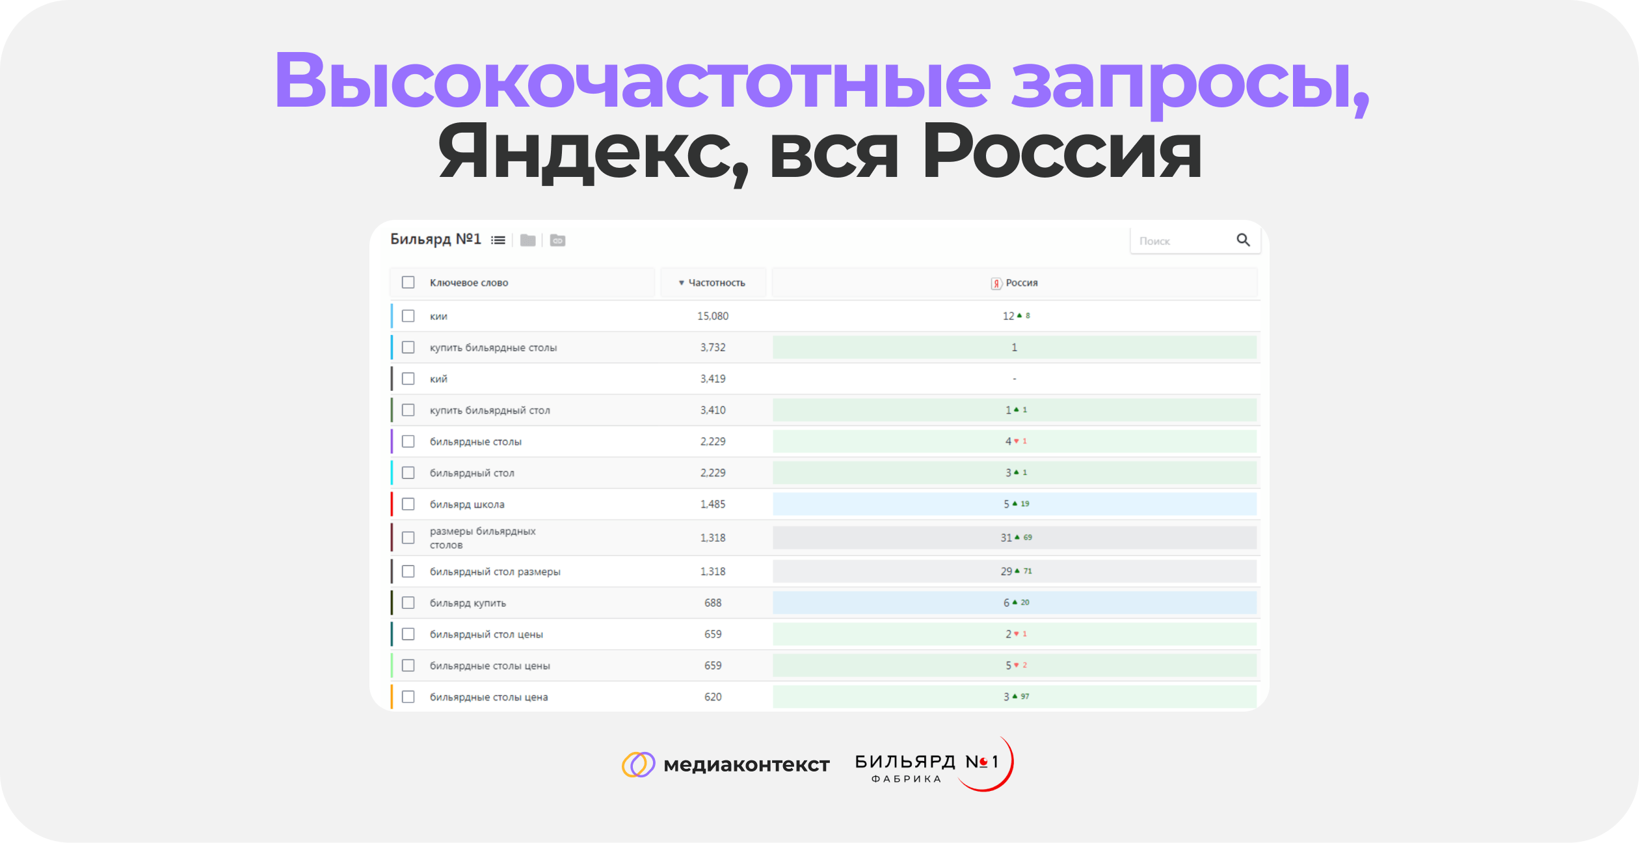Check the бильярдные столы row checkbox
The height and width of the screenshot is (843, 1639).
point(408,441)
